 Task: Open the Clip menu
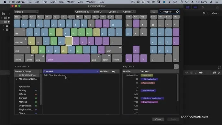tap(61, 2)
